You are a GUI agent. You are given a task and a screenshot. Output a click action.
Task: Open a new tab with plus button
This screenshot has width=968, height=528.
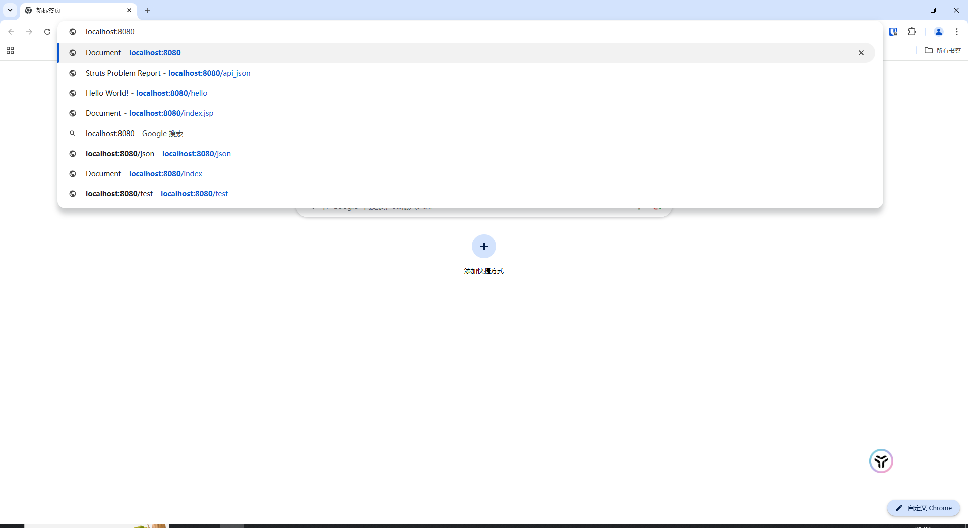(x=147, y=10)
